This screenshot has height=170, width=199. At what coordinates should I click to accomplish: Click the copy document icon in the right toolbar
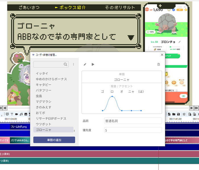(x=190, y=114)
